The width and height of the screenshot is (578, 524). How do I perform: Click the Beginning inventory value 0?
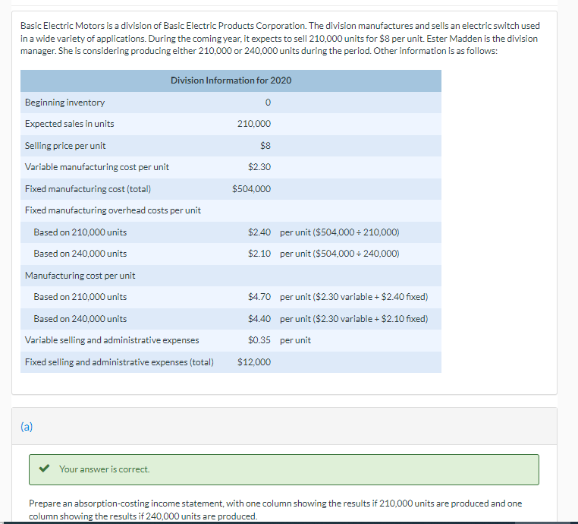[x=268, y=103]
